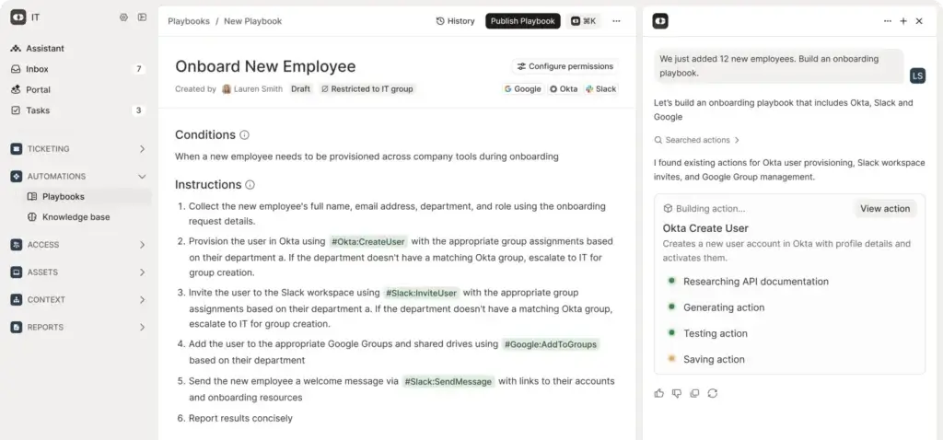Viewport: 943px width, 440px height.
Task: Click the Okta Create User heading
Action: (705, 228)
